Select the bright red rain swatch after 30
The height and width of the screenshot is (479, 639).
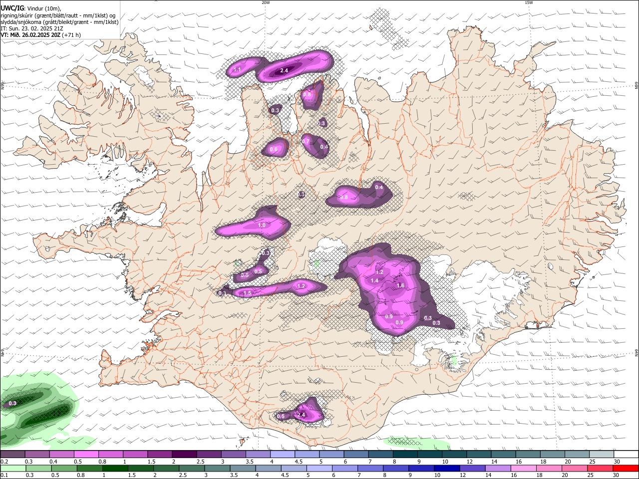[x=626, y=469]
